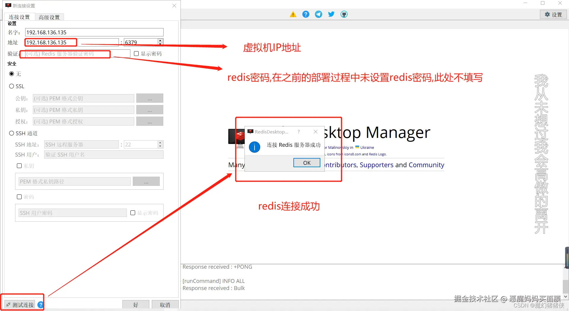Focus the port field showing 6379
This screenshot has width=569, height=311.
141,42
